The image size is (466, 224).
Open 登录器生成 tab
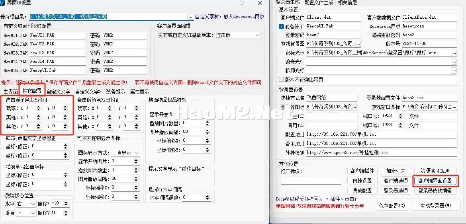click(x=288, y=2)
